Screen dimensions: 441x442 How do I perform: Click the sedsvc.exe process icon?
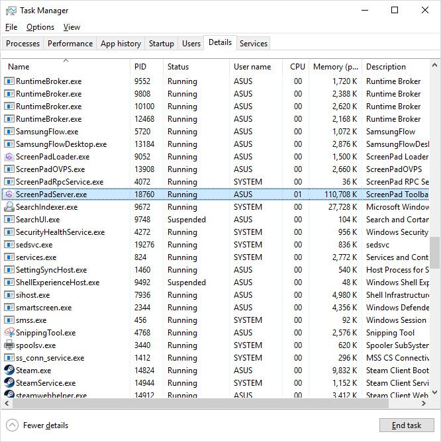(x=9, y=245)
